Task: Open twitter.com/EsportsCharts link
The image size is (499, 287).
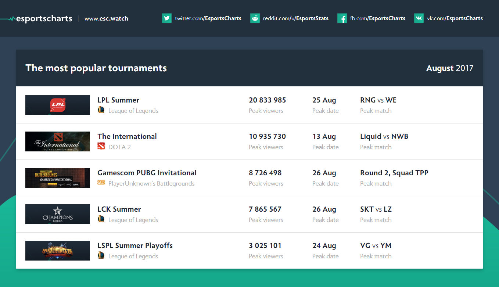Action: coord(208,18)
